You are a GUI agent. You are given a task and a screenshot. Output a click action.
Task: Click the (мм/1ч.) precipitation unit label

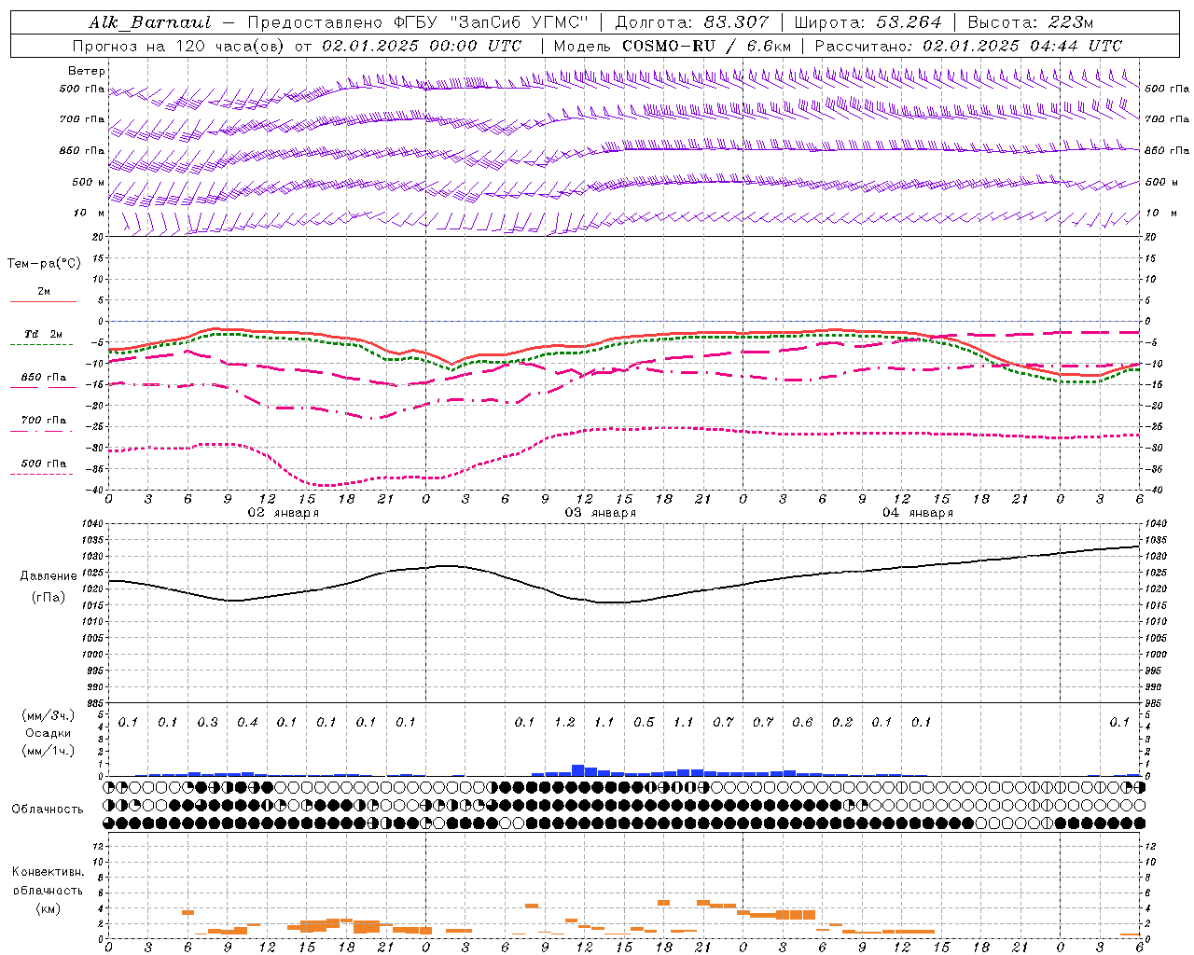(x=49, y=751)
